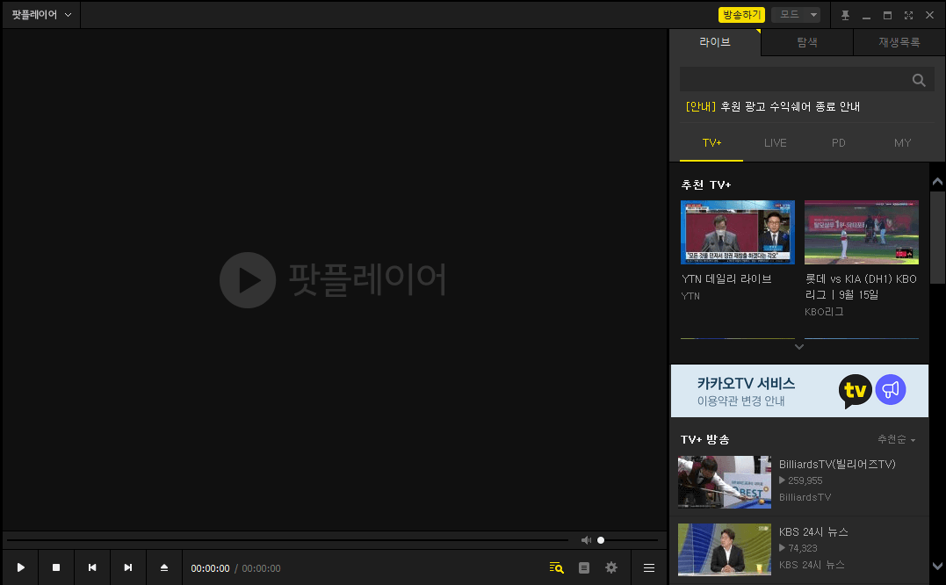
Task: Click the search magnifier icon
Action: (919, 80)
